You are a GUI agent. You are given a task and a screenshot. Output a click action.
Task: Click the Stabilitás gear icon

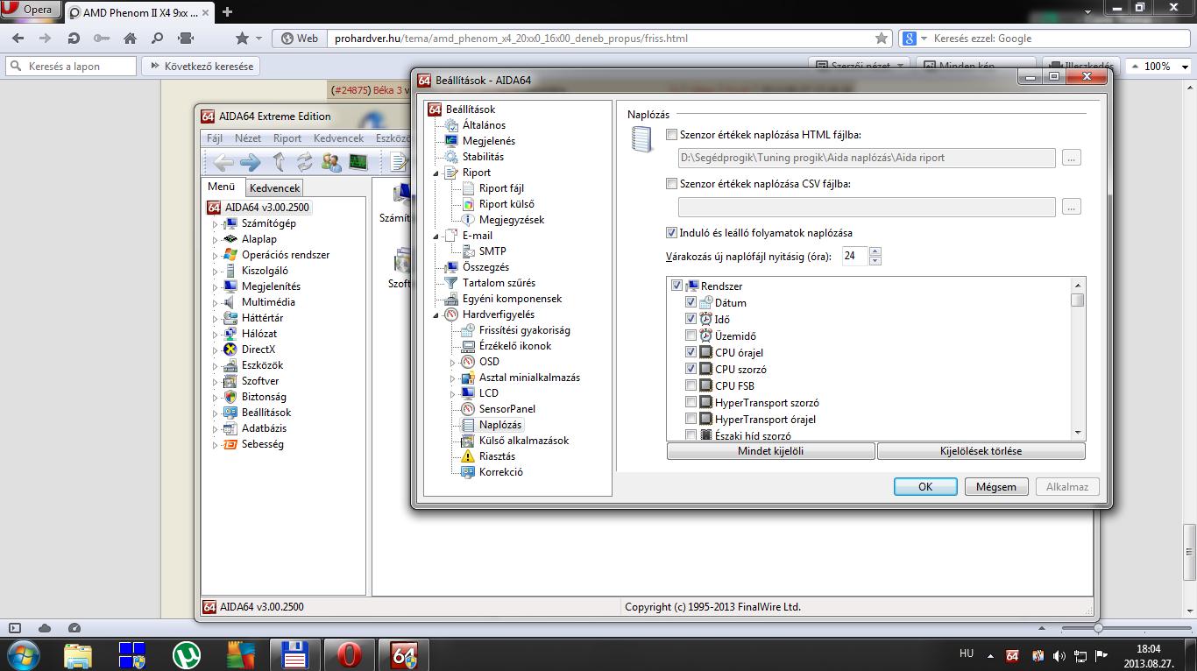point(451,157)
